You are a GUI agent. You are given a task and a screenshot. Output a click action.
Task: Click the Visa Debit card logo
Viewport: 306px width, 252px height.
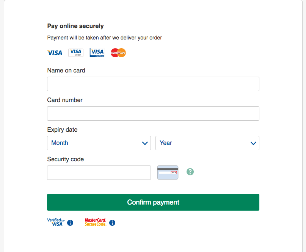(76, 53)
